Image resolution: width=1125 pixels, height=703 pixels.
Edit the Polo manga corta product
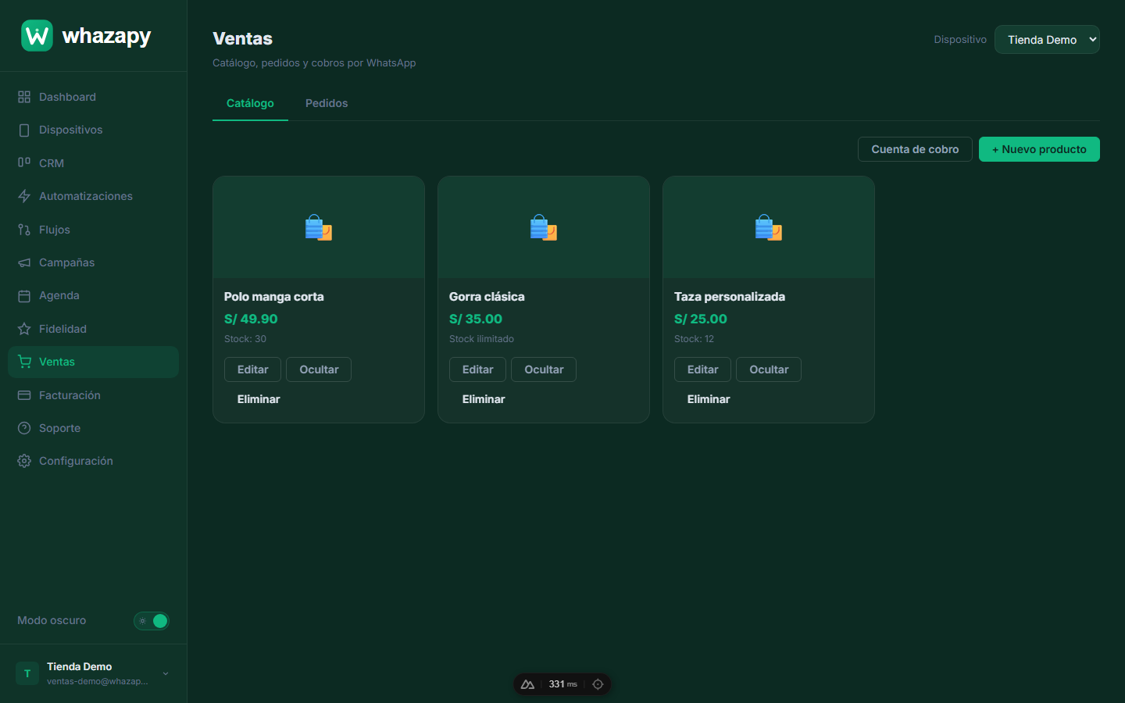pos(252,369)
